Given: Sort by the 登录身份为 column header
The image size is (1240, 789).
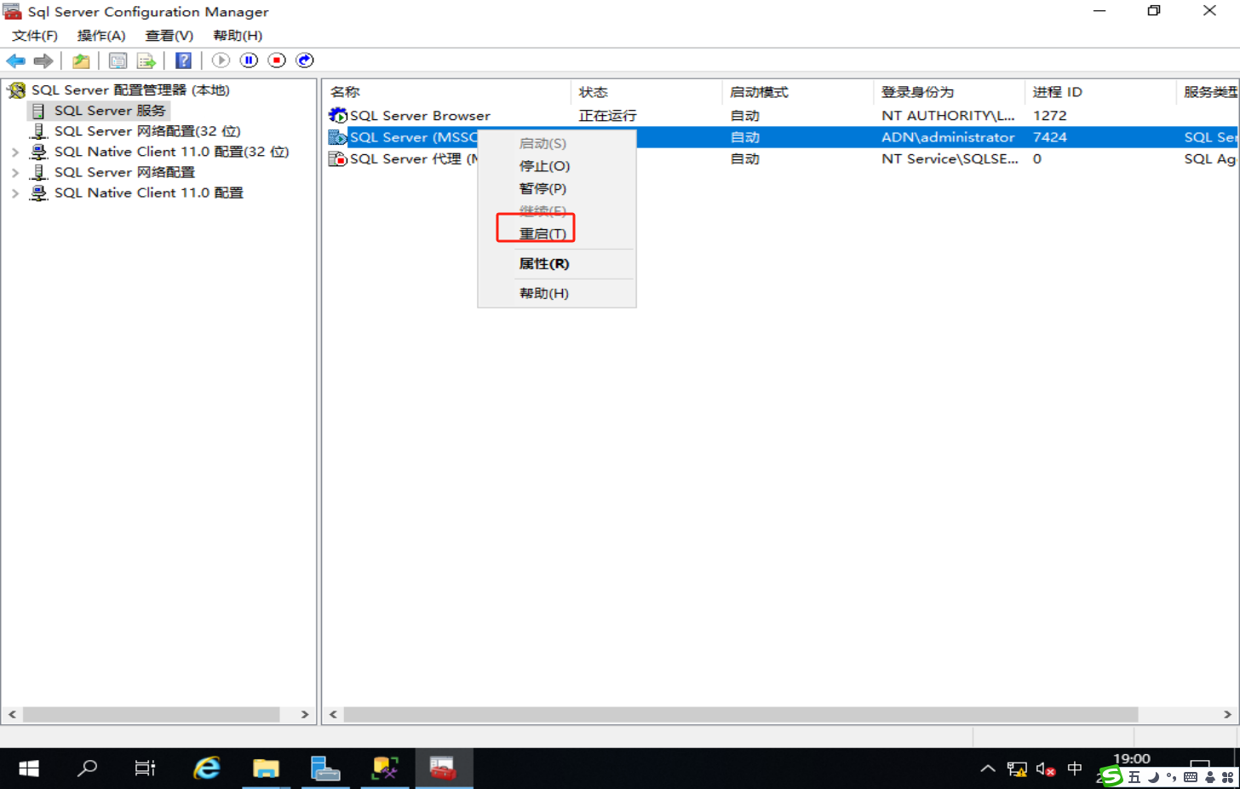Looking at the screenshot, I should (x=949, y=92).
